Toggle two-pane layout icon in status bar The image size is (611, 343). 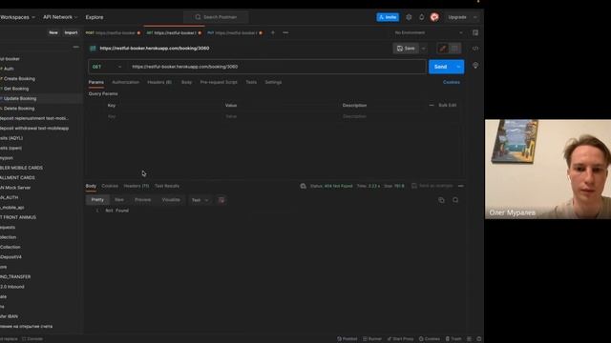tap(469, 339)
